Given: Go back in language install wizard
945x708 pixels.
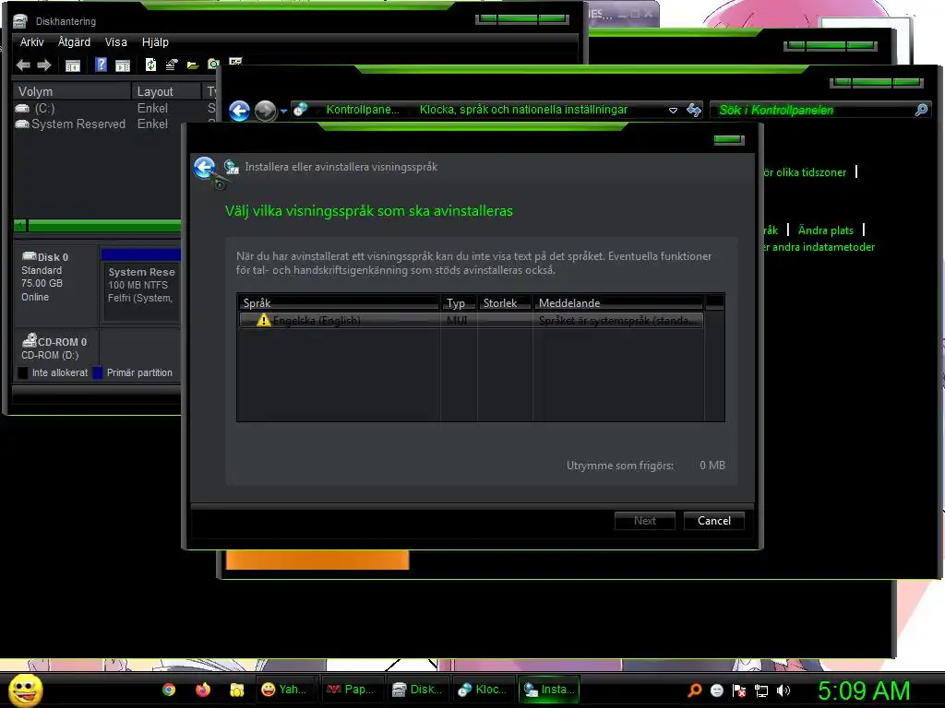Looking at the screenshot, I should click(x=205, y=168).
